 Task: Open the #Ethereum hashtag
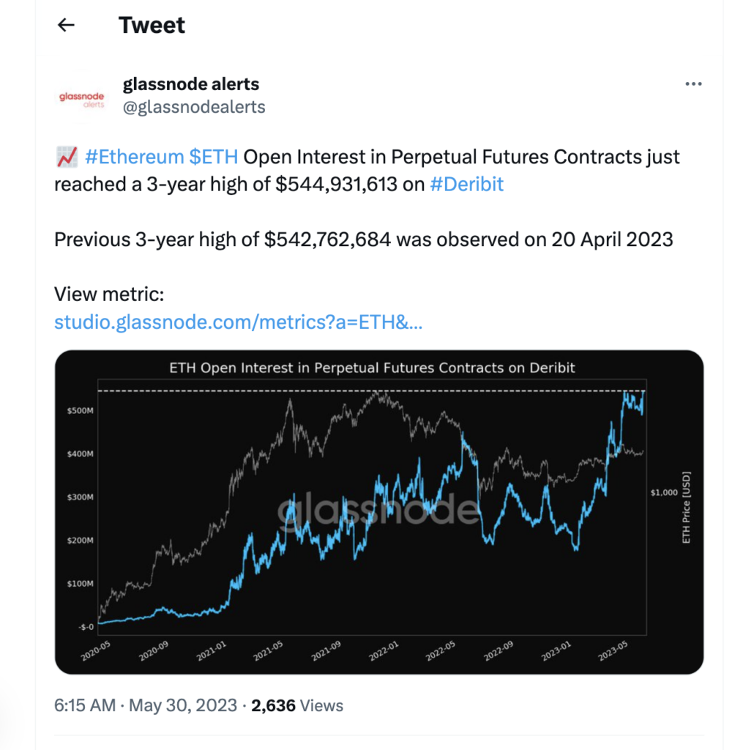point(135,157)
